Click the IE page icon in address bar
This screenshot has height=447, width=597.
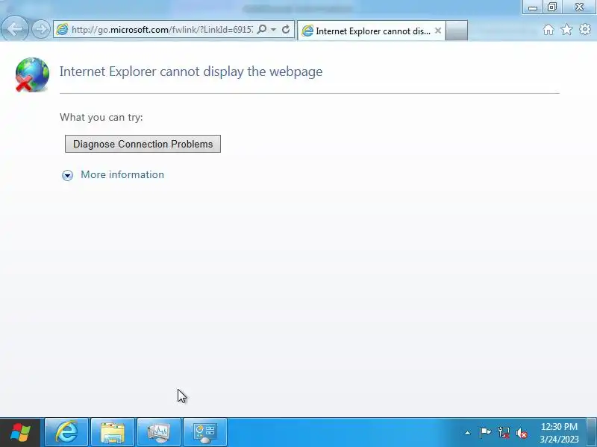(x=62, y=30)
